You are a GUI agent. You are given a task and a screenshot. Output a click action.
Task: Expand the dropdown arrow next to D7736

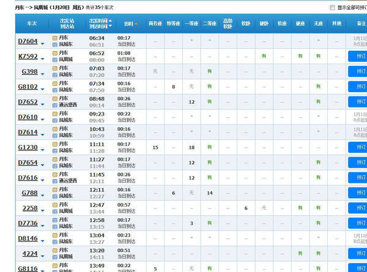pos(42,224)
